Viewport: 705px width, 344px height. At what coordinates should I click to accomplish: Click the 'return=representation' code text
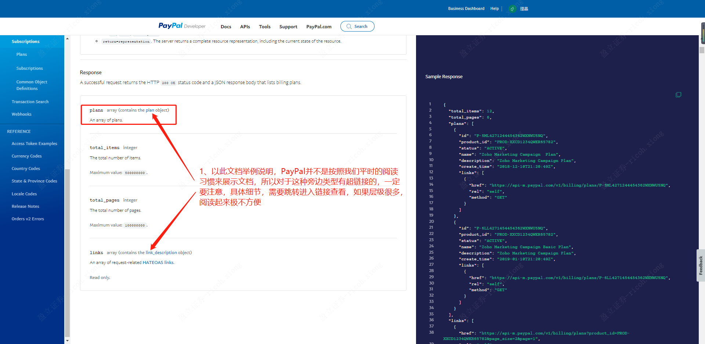pos(126,41)
